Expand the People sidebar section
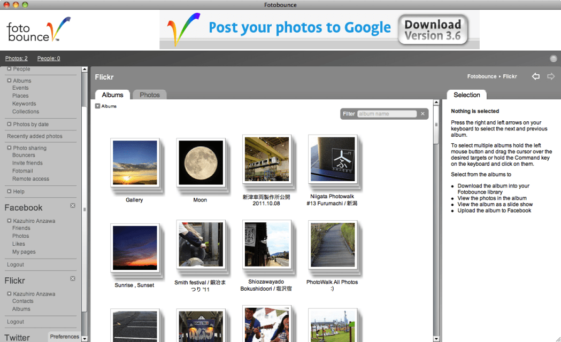The image size is (561, 342). (x=9, y=68)
